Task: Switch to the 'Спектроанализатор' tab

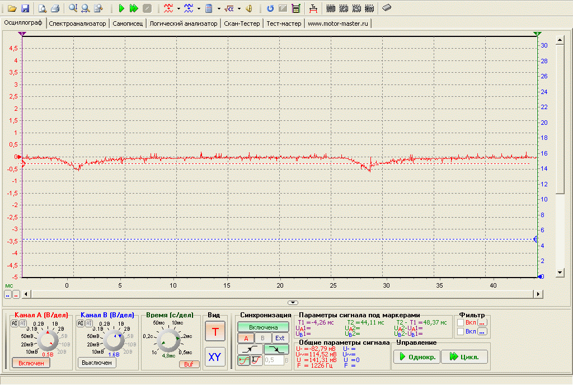Action: tap(77, 24)
